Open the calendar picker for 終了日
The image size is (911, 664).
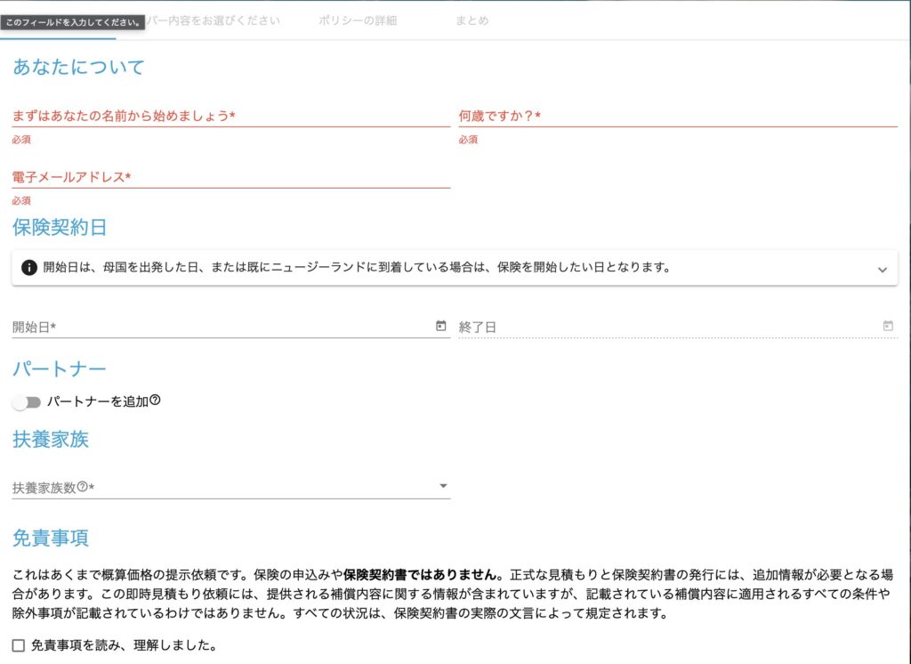point(887,327)
